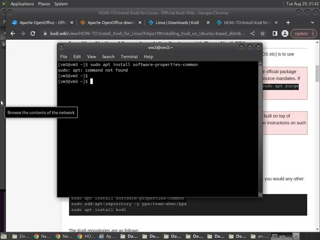This screenshot has width=320, height=240.
Task: Click the show desktop icon in the taskbar
Action: (4, 236)
